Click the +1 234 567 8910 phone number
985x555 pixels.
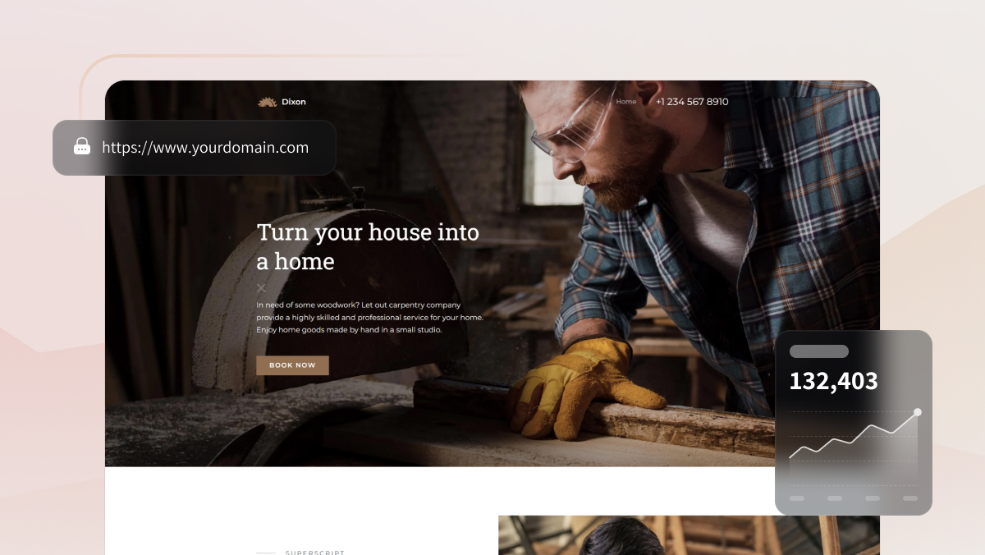pyautogui.click(x=692, y=102)
